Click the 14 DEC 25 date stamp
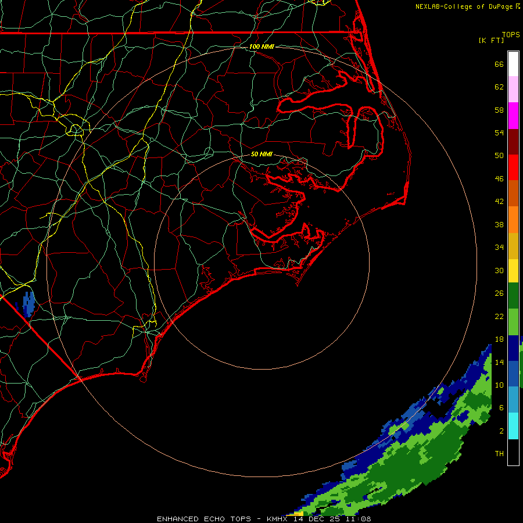The image size is (523, 523). [317, 519]
